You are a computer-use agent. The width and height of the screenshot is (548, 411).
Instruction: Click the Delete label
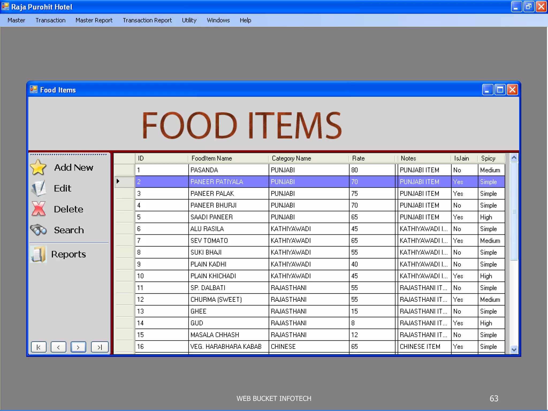[68, 209]
